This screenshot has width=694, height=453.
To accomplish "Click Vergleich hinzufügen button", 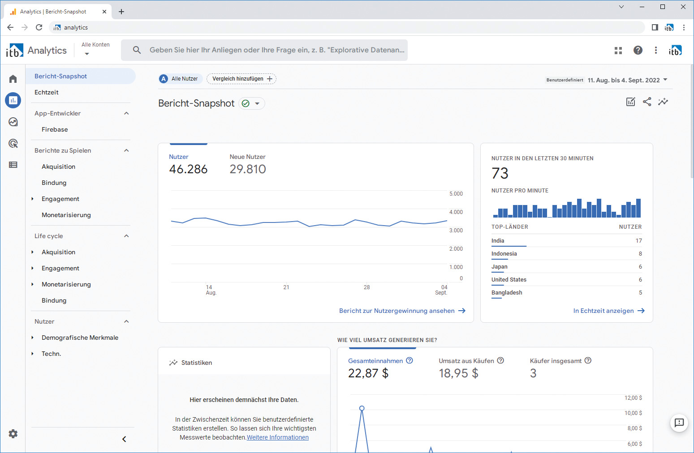I will (241, 79).
